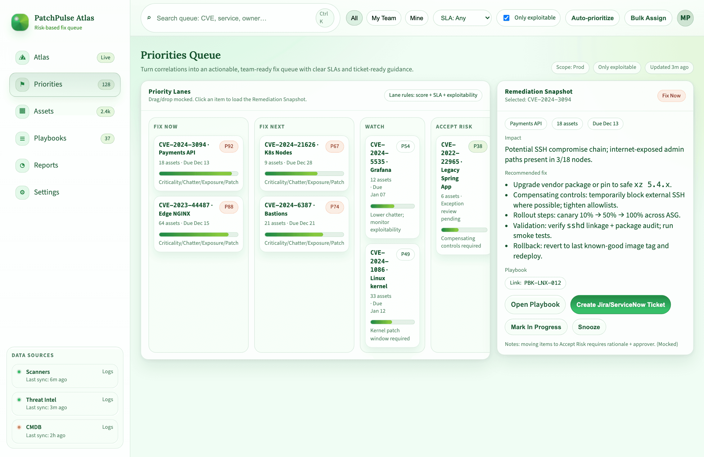Click the Atlas mountain icon in sidebar

(22, 57)
